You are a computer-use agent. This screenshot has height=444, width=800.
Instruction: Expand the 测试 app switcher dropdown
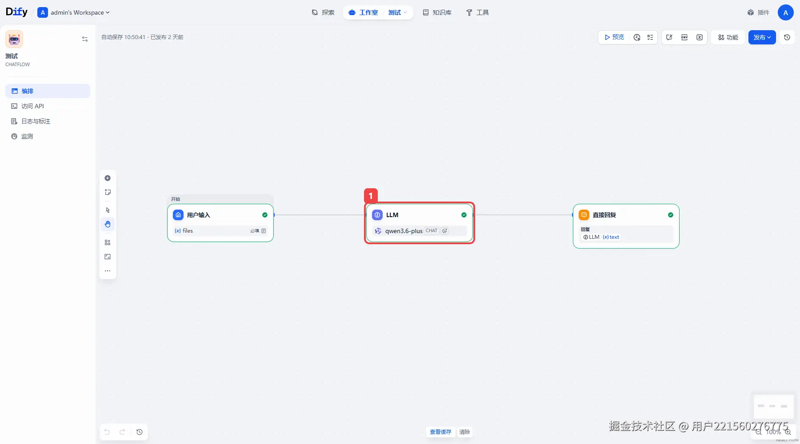click(397, 12)
